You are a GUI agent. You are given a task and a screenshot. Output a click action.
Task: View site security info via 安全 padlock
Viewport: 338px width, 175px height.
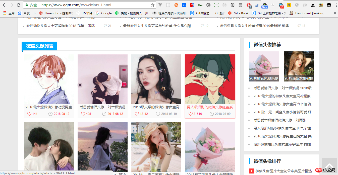tap(31, 5)
